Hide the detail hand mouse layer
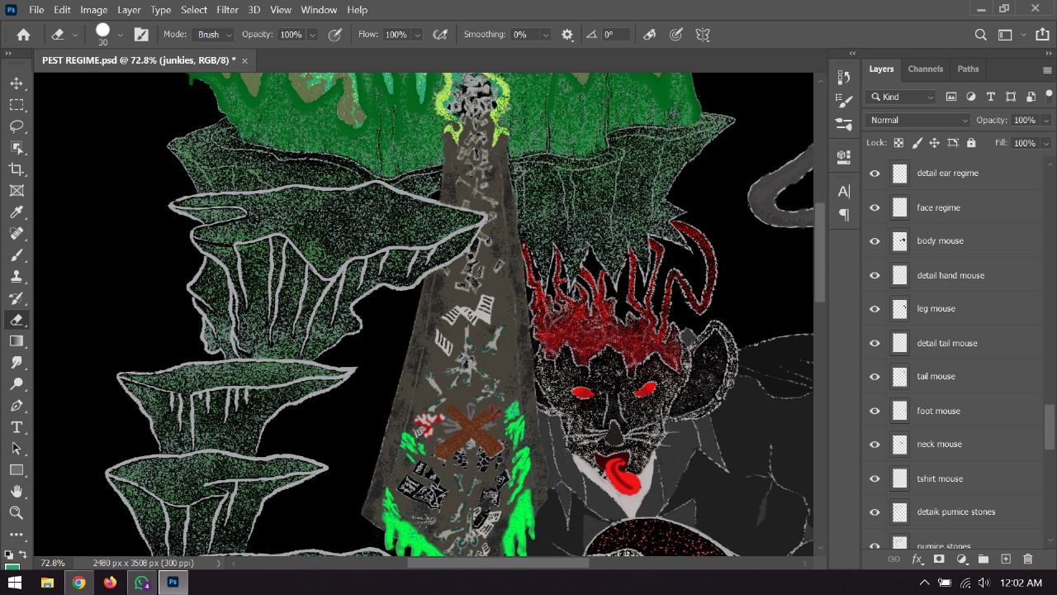1057x595 pixels. click(x=875, y=275)
